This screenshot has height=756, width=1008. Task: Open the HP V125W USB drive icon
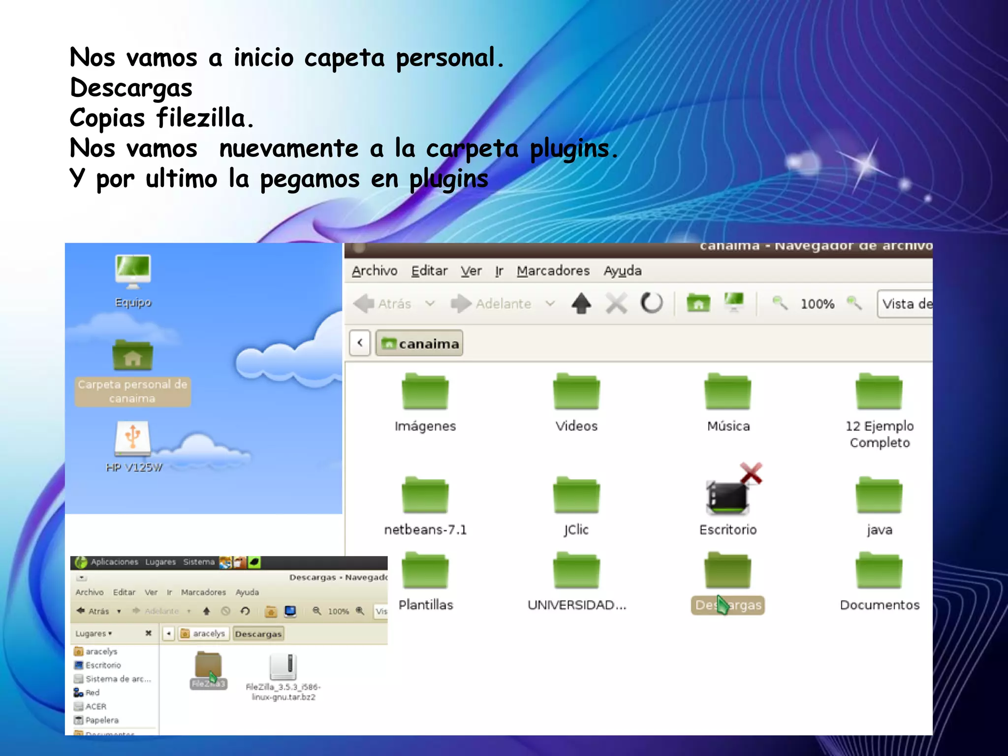[133, 447]
